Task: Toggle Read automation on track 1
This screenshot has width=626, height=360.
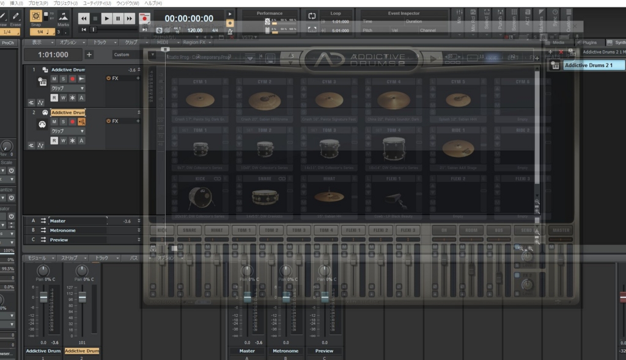Action: pyautogui.click(x=54, y=98)
